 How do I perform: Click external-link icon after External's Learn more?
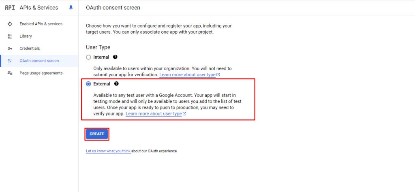[x=184, y=114]
